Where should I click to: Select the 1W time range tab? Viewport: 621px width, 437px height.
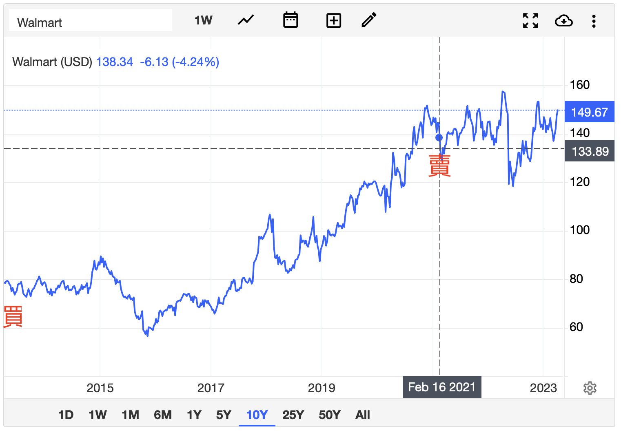tap(98, 415)
